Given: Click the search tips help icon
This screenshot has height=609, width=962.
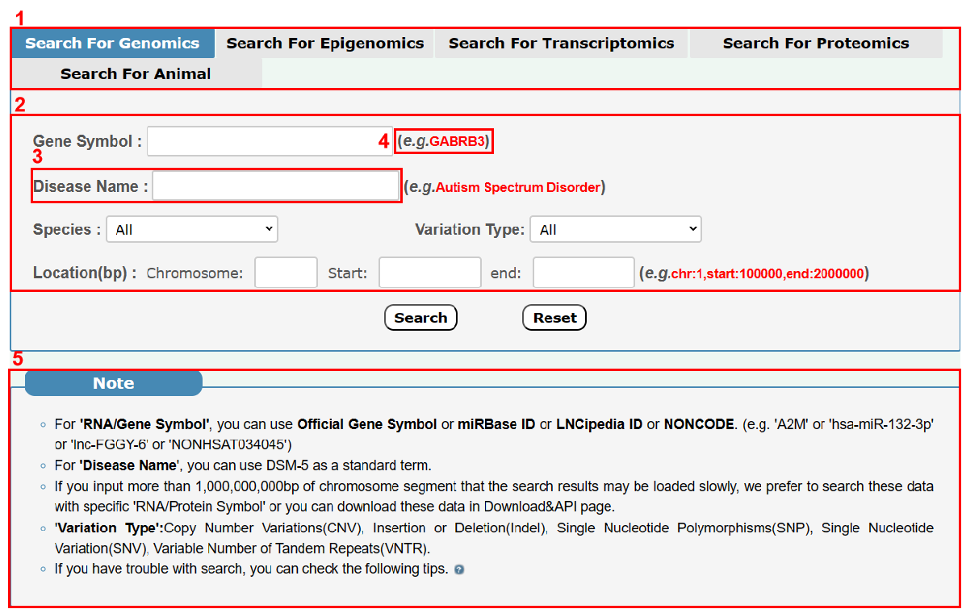Looking at the screenshot, I should point(459,569).
